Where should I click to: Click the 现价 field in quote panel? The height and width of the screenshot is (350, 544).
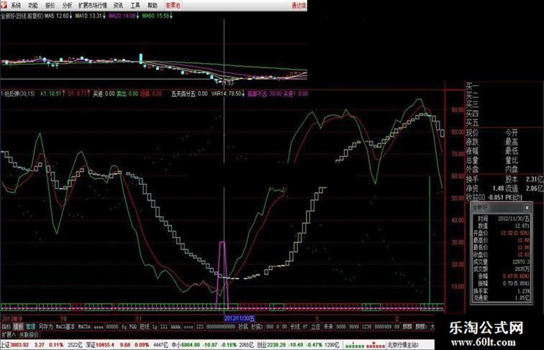pyautogui.click(x=472, y=132)
